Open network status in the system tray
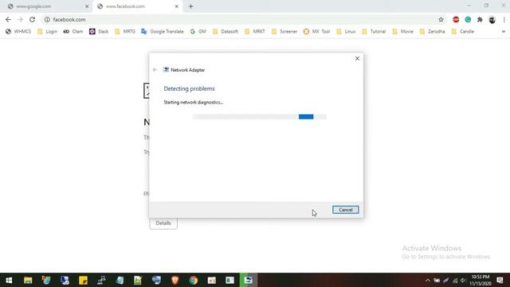The image size is (510, 287). click(455, 281)
